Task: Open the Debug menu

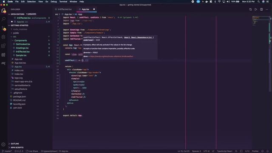Action: (x=54, y=2)
